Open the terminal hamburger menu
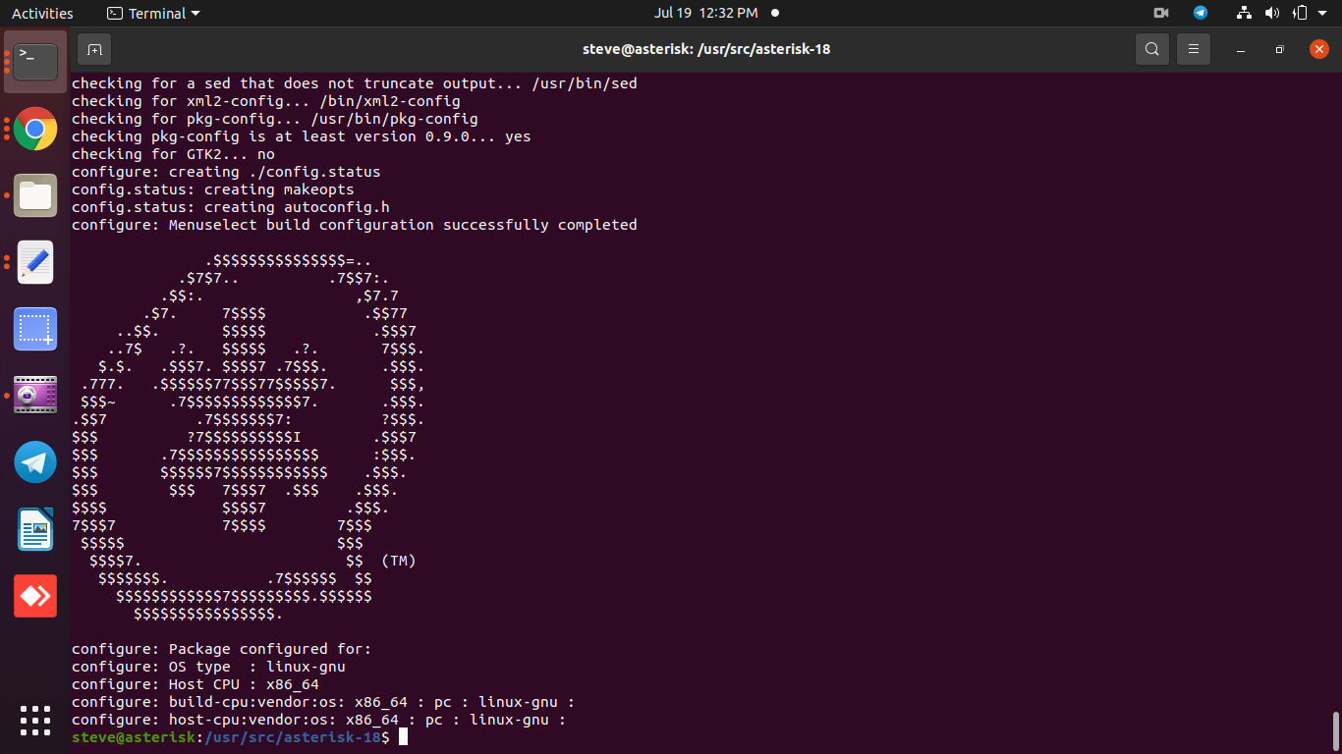 point(1194,49)
